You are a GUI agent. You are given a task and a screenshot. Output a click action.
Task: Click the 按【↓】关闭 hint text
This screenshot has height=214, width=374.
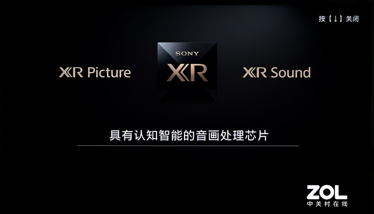(339, 19)
